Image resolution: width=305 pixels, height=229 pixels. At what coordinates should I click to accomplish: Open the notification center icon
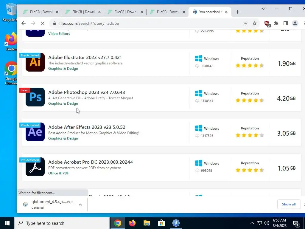point(295,223)
